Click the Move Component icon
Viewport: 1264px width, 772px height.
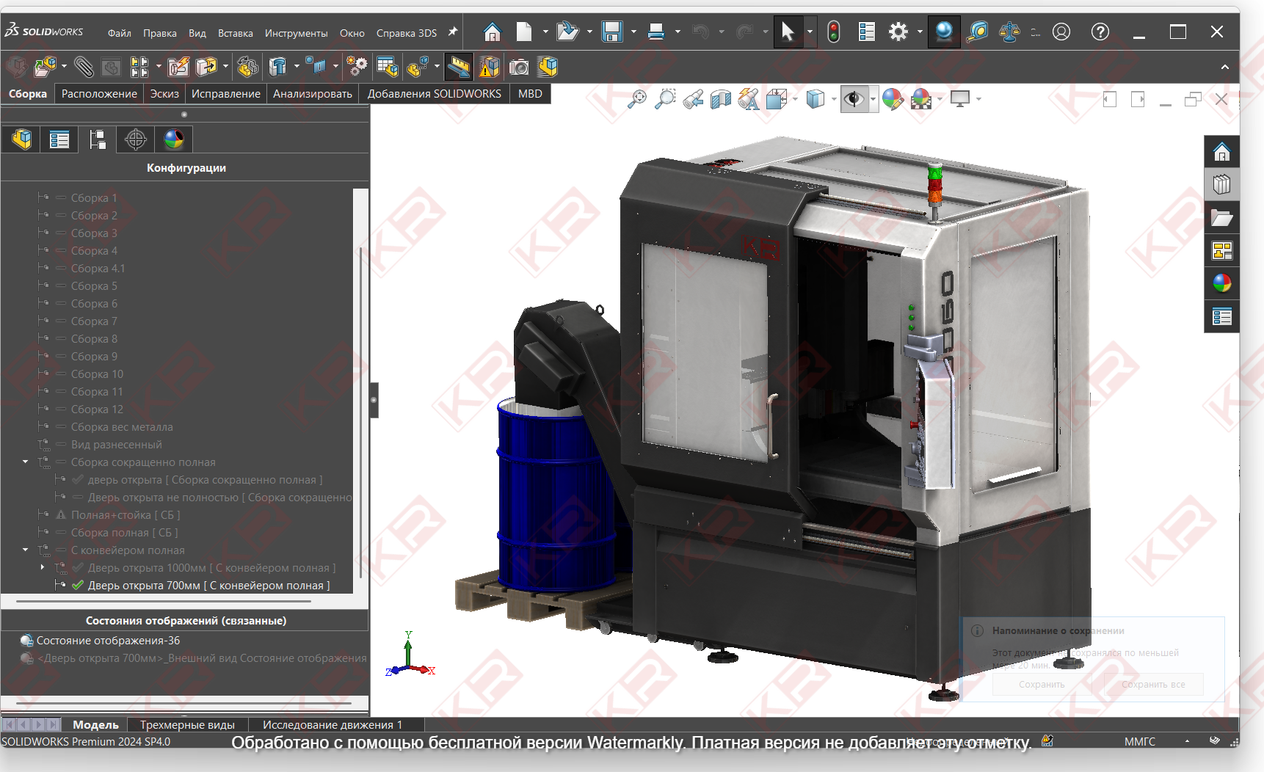pyautogui.click(x=206, y=67)
